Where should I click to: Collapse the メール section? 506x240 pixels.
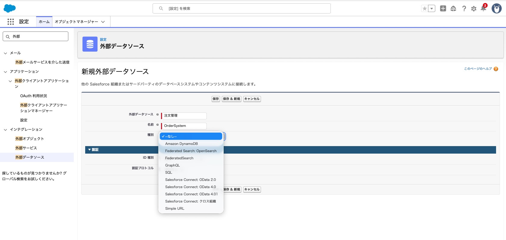pyautogui.click(x=5, y=53)
